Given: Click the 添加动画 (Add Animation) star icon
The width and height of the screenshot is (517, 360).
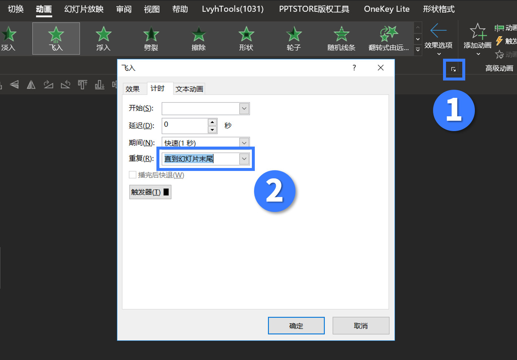Looking at the screenshot, I should click(x=477, y=32).
